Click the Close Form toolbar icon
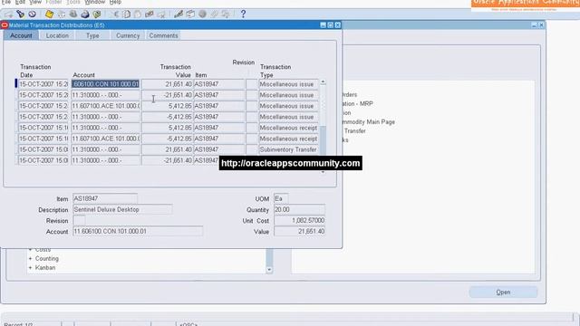This screenshot has height=326, width=580. click(97, 14)
